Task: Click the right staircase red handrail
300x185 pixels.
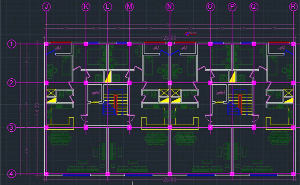Action: (241, 104)
